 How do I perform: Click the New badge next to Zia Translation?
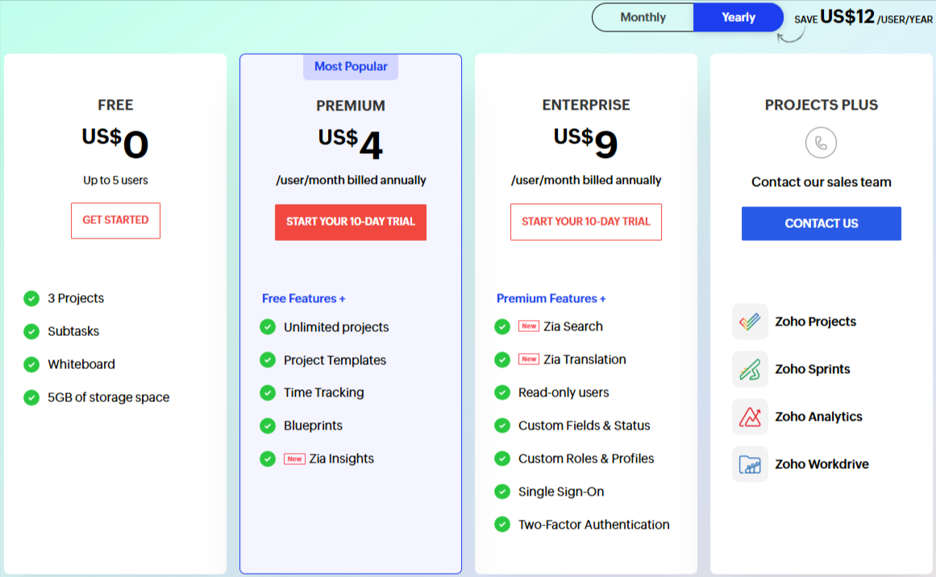point(529,359)
